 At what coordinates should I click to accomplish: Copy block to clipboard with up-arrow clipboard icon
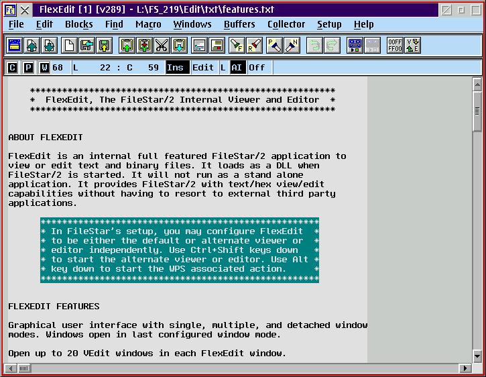[127, 46]
